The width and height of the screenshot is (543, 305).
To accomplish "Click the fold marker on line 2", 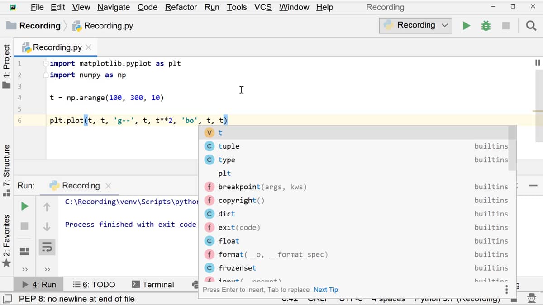I will coord(46,75).
